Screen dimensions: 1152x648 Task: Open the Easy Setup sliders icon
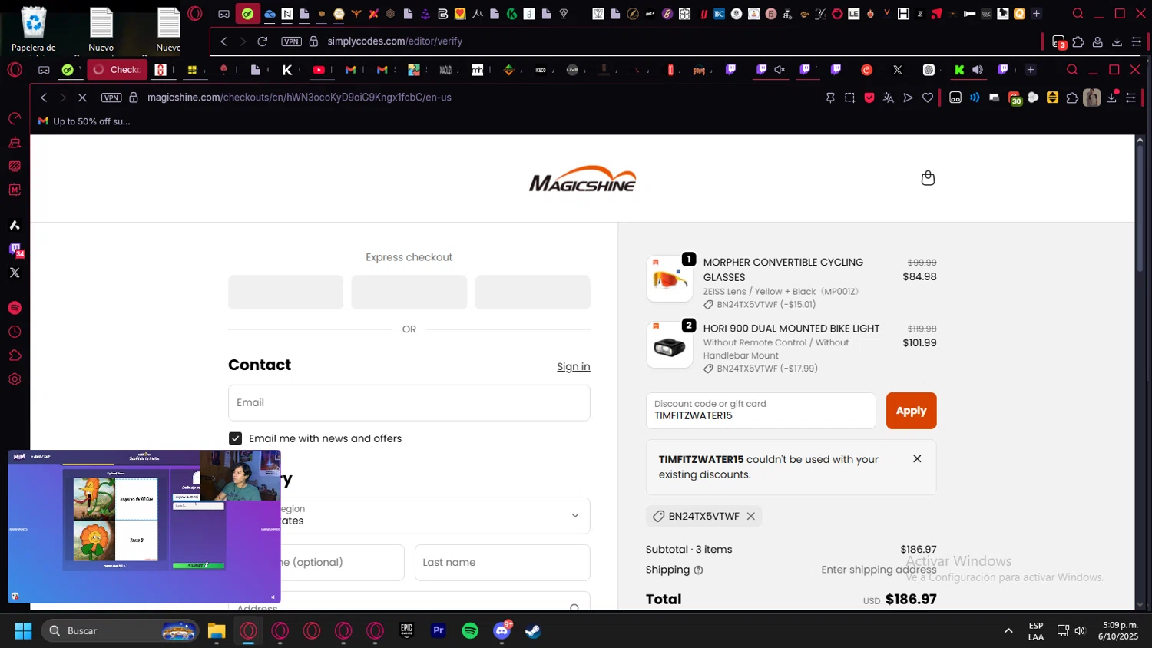(x=1130, y=98)
